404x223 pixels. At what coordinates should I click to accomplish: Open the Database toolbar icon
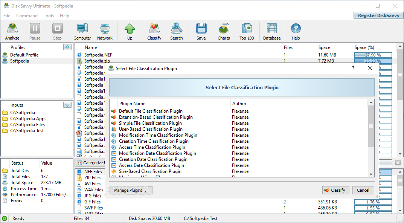272,31
